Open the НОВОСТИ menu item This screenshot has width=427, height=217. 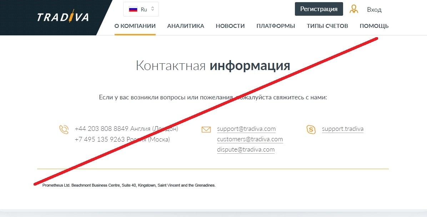pos(230,26)
